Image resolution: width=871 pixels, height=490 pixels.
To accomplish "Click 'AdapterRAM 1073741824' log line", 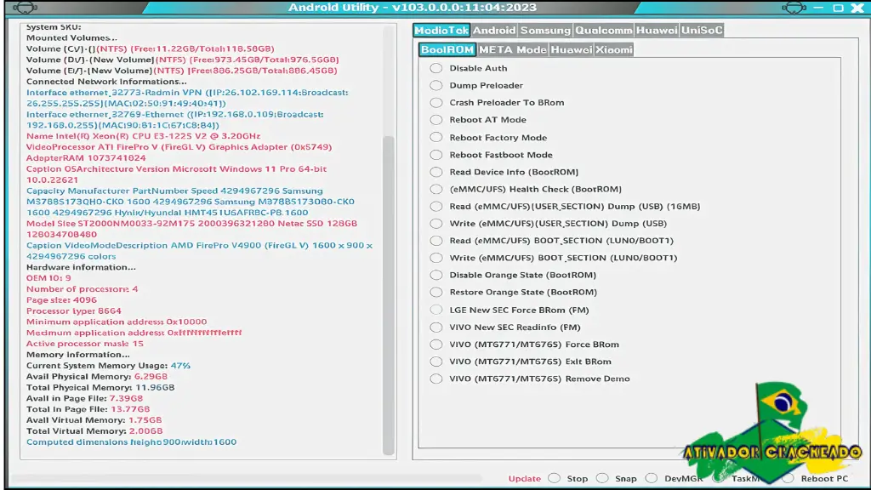I will 86,157.
